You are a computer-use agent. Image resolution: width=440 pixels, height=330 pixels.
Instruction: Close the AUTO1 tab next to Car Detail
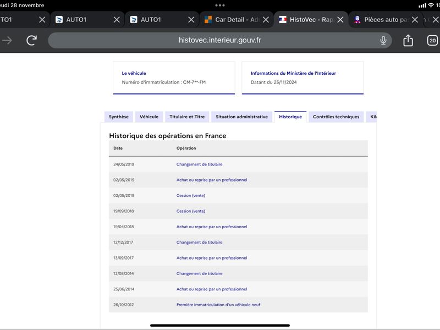pyautogui.click(x=191, y=20)
